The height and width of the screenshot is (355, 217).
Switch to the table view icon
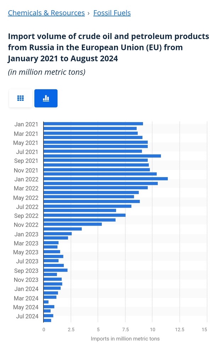click(21, 98)
